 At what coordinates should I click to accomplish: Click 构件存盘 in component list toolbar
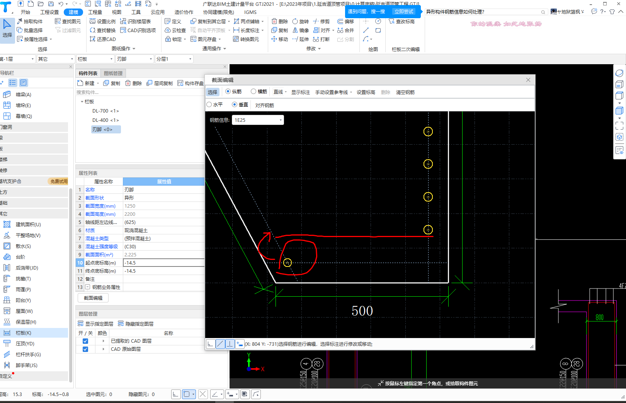[x=191, y=83]
